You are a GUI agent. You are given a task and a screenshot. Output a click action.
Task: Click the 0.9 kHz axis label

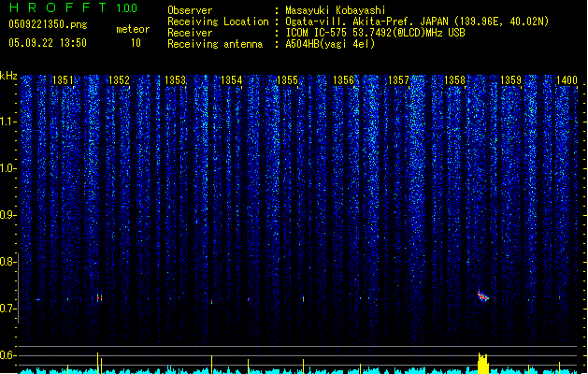(x=7, y=215)
